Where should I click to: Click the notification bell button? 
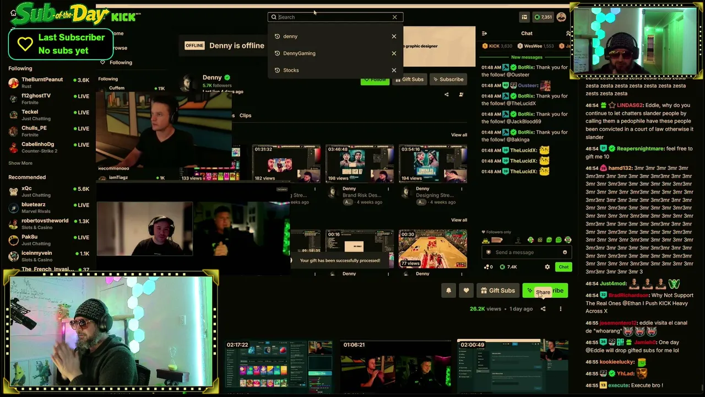(448, 291)
